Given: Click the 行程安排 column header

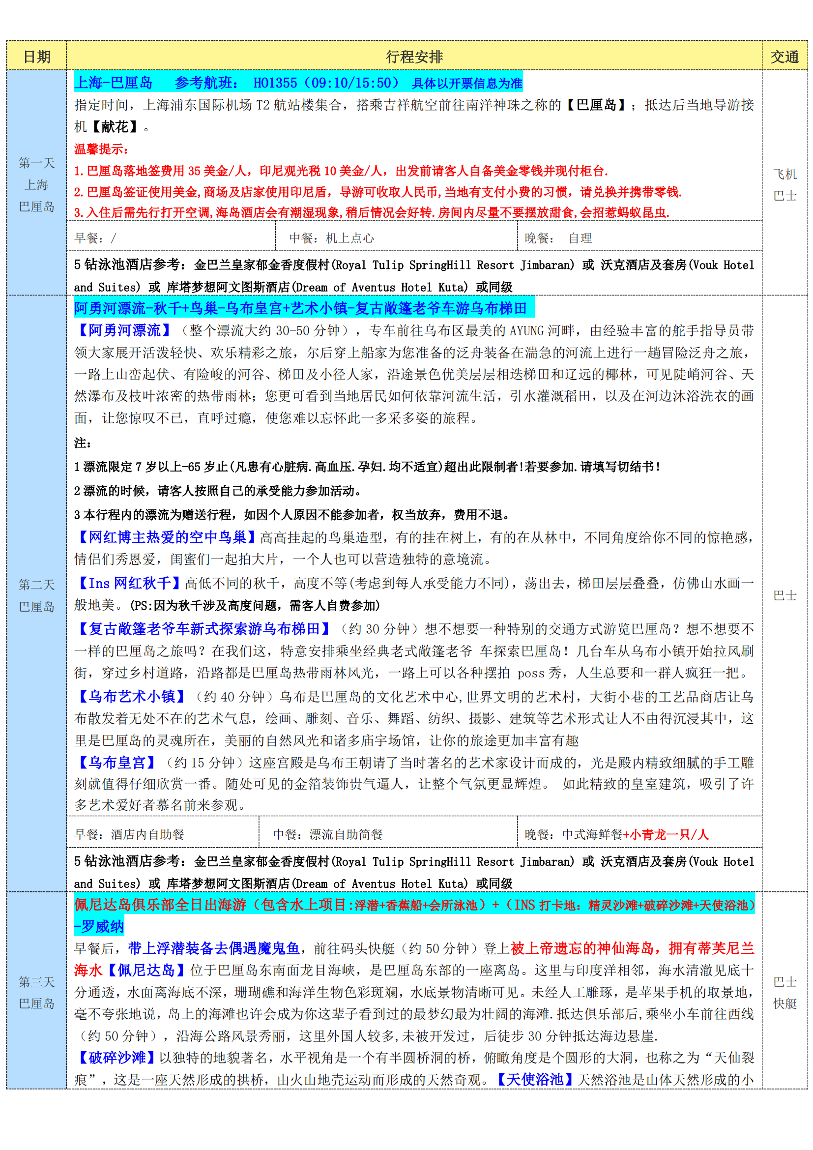Looking at the screenshot, I should (x=414, y=57).
